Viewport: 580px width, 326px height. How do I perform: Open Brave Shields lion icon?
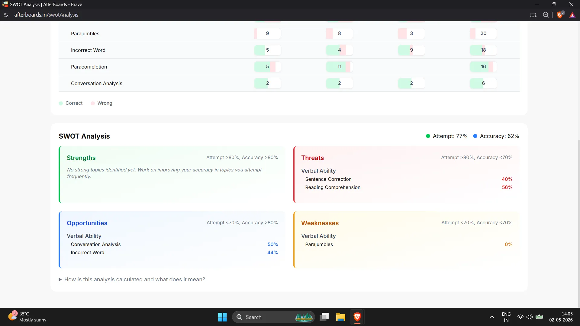[x=560, y=15]
